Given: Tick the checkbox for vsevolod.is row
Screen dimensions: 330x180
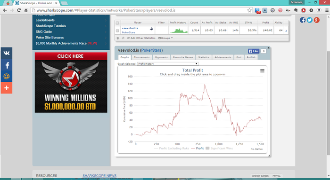Looking at the screenshot, I should click(x=117, y=31).
